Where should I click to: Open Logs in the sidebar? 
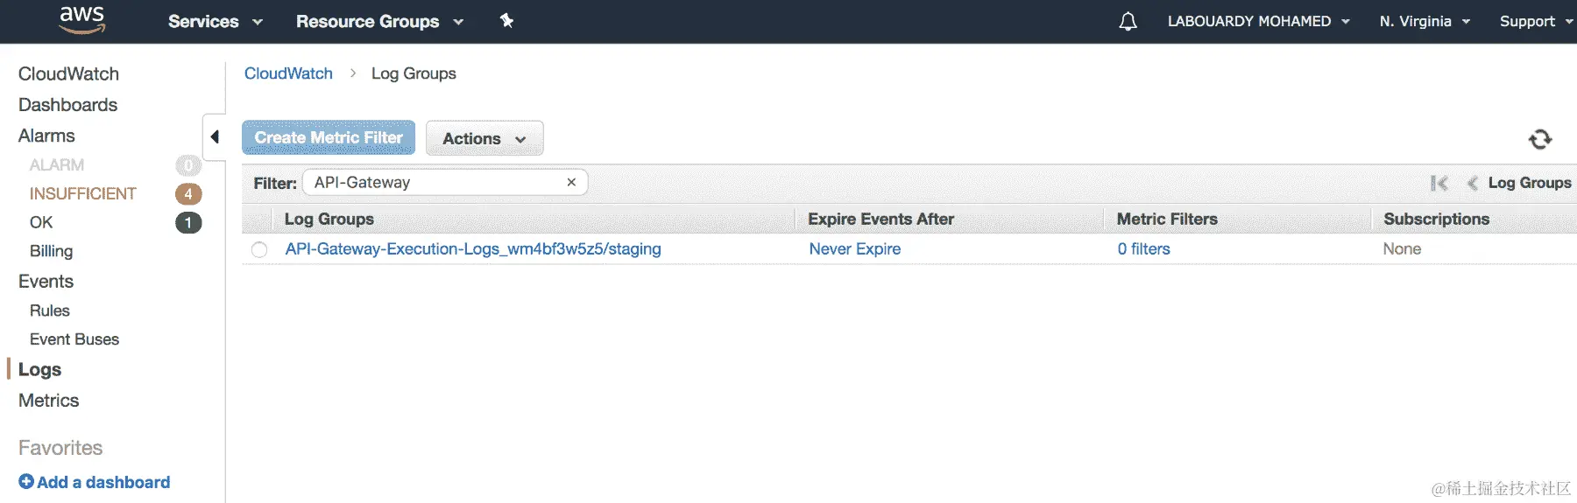pyautogui.click(x=39, y=369)
